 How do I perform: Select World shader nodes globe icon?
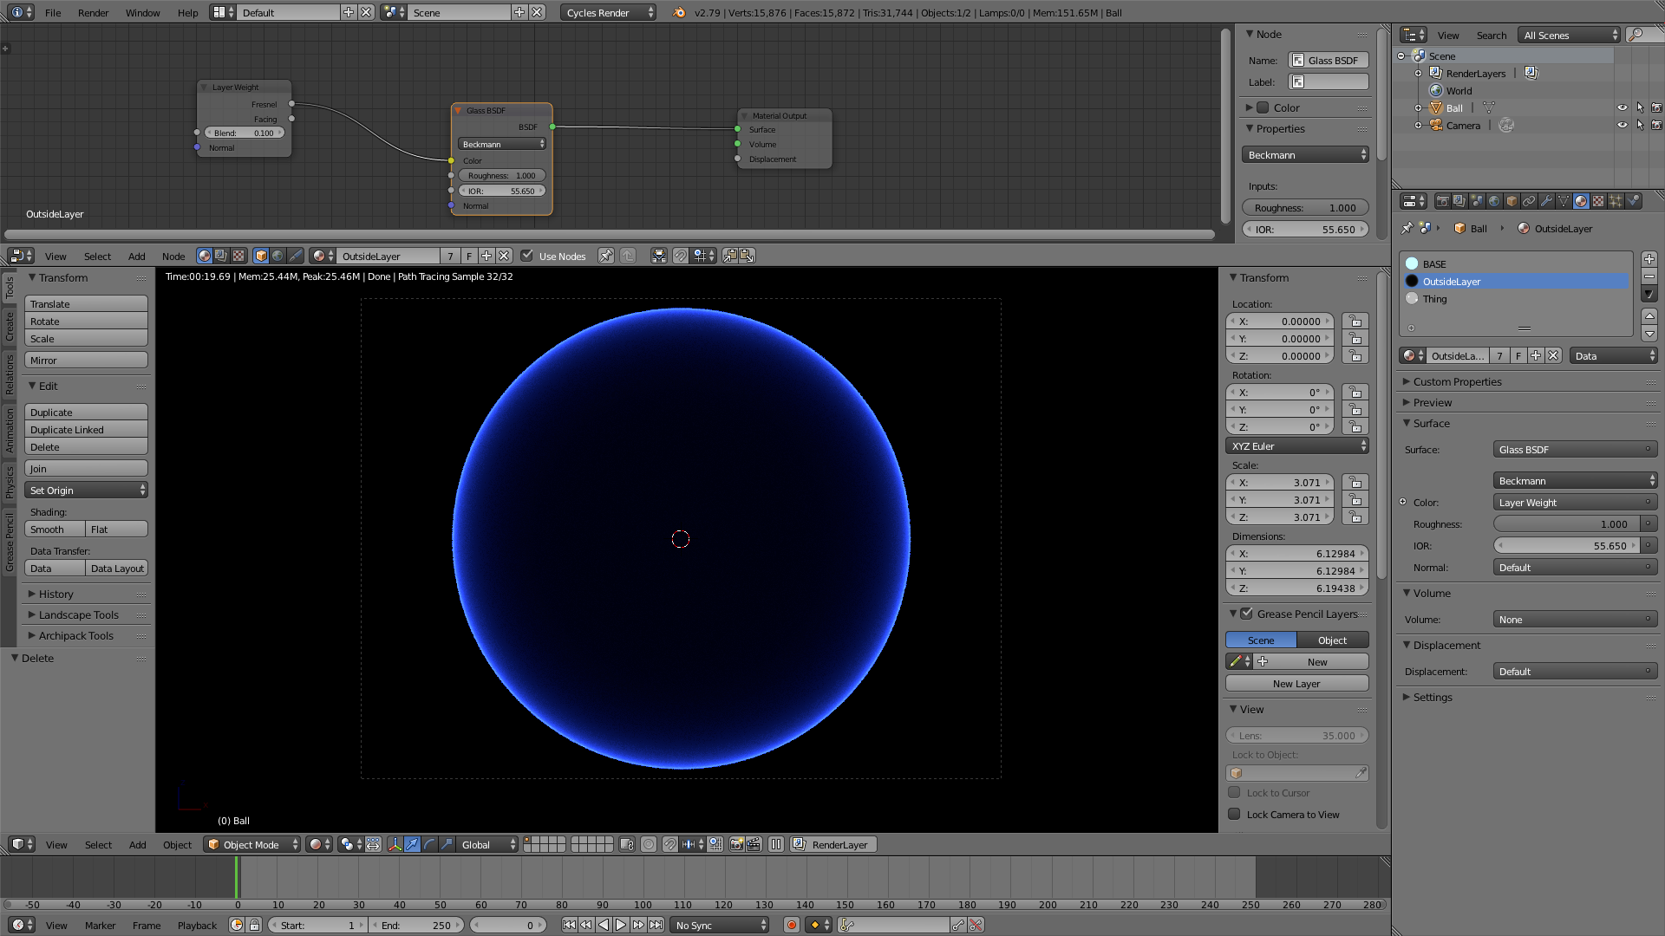[x=277, y=256]
